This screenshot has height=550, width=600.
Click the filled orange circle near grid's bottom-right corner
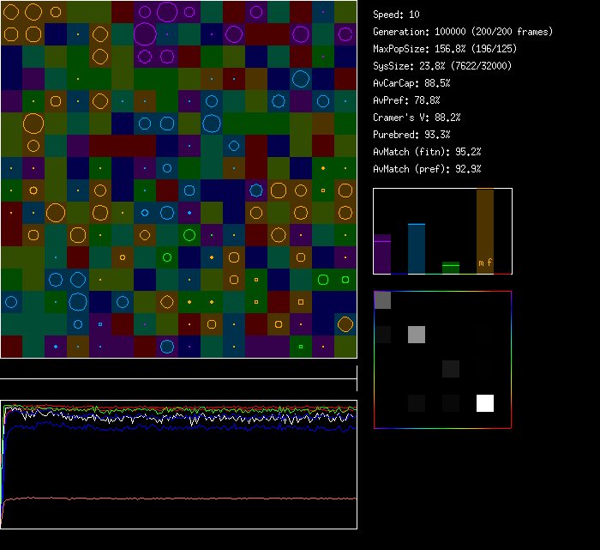[x=345, y=323]
